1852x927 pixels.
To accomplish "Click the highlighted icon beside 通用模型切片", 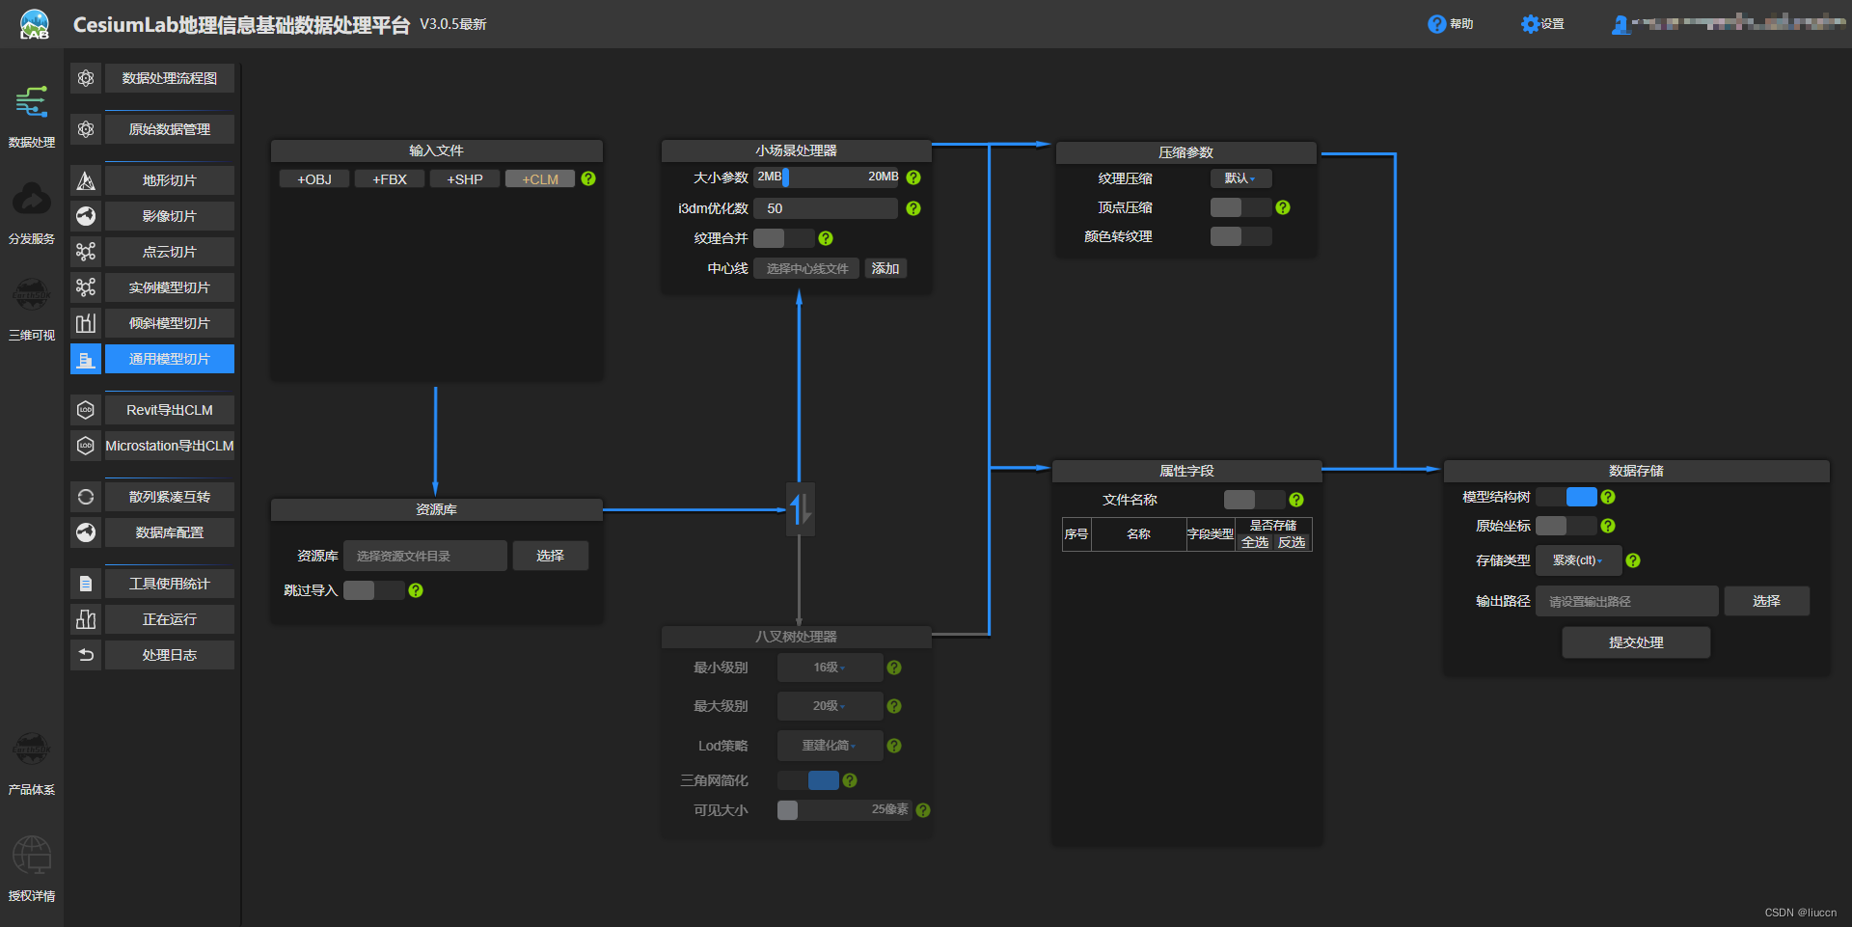I will point(86,359).
